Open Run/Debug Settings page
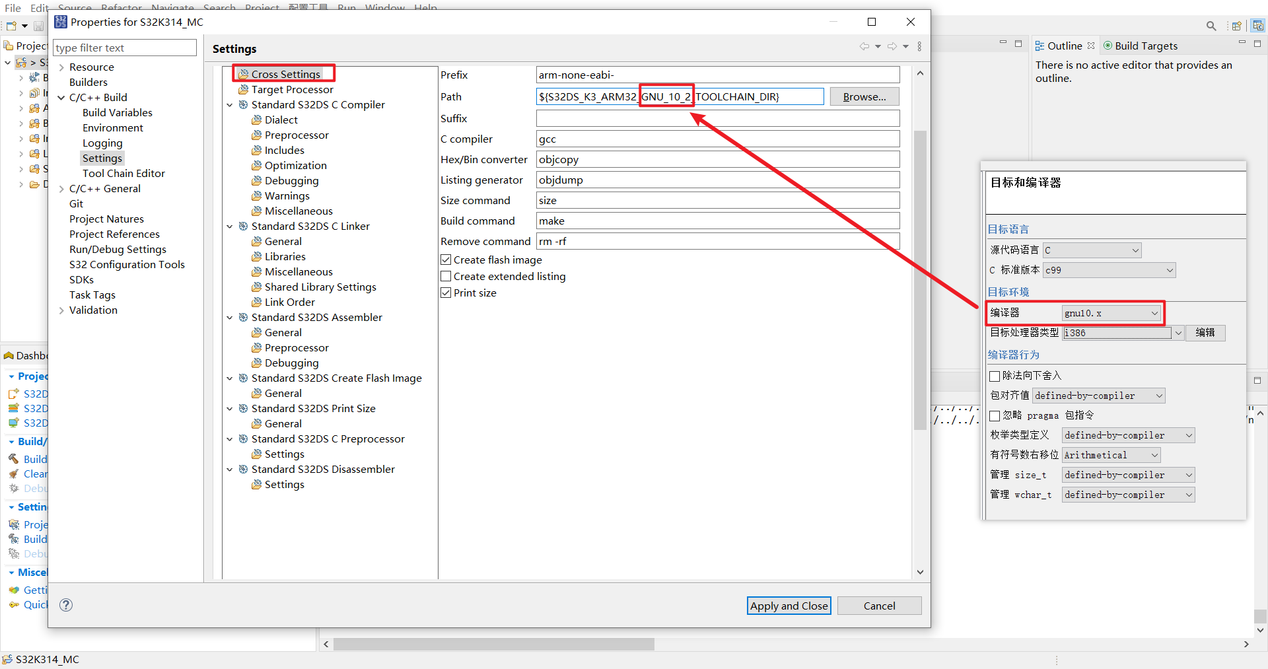 click(118, 249)
